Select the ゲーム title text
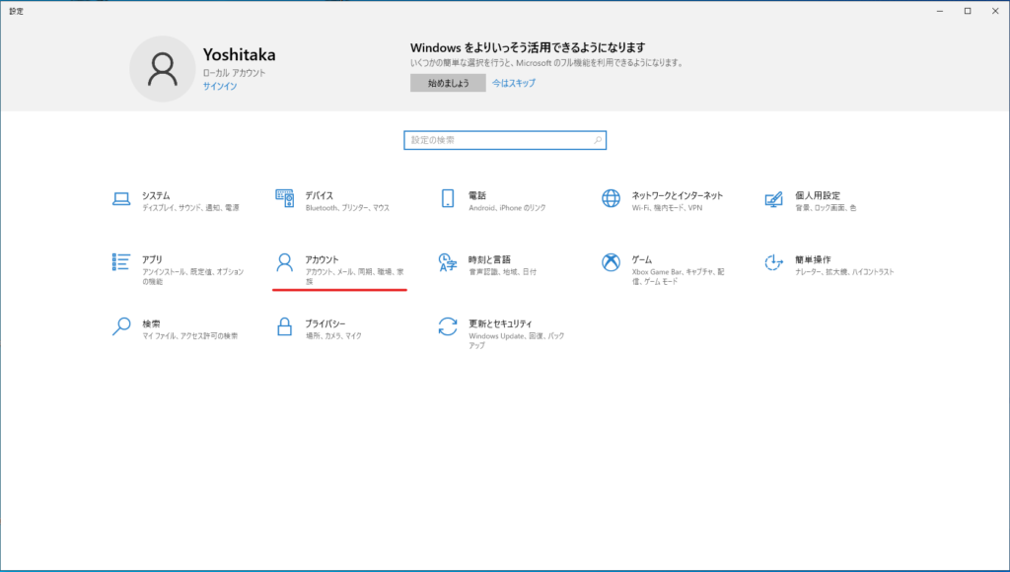This screenshot has width=1010, height=572. point(641,259)
